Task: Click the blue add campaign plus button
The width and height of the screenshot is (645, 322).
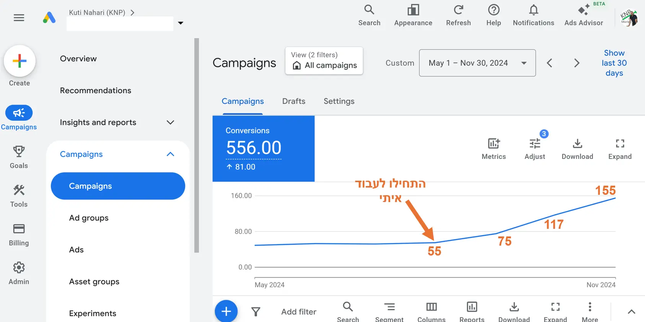Action: coord(226,311)
